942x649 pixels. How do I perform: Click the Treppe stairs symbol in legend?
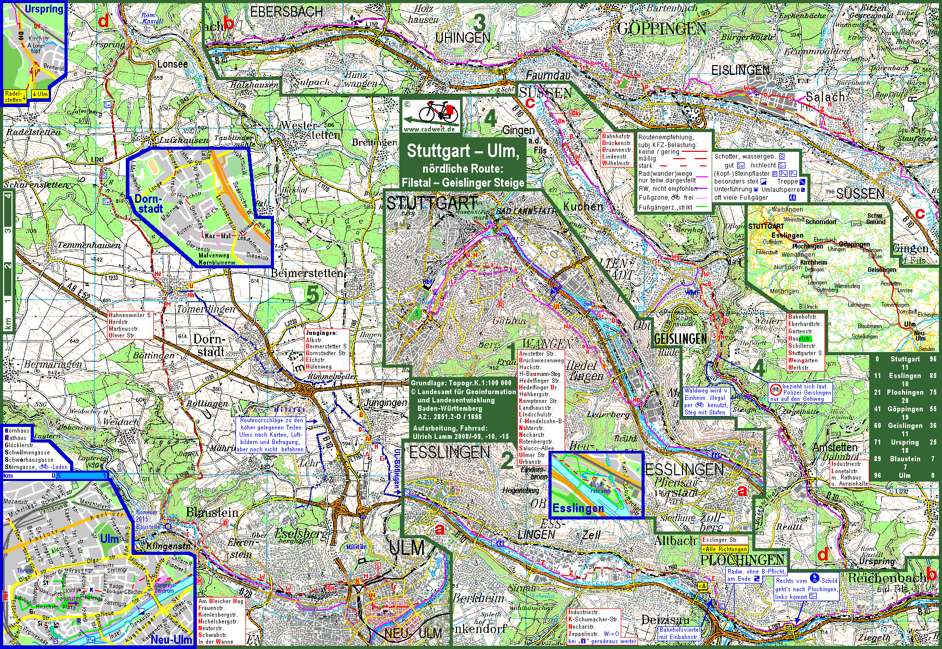pyautogui.click(x=802, y=181)
